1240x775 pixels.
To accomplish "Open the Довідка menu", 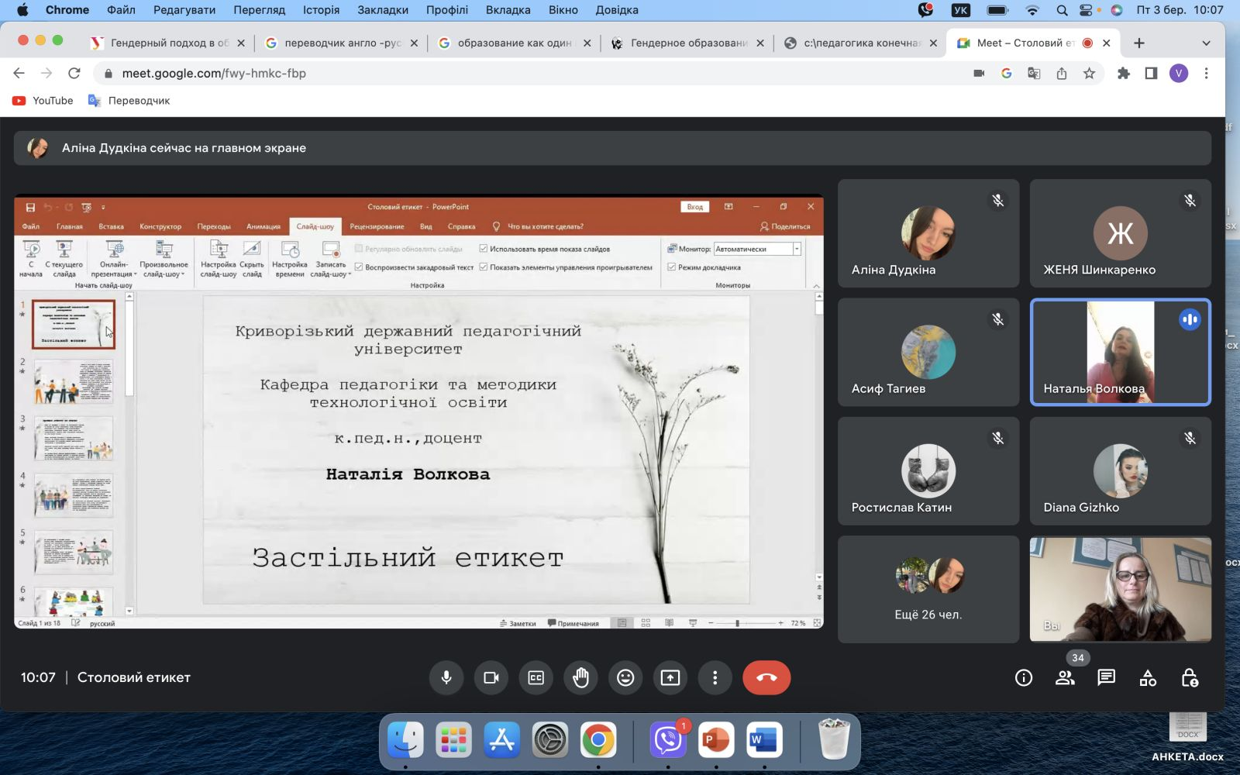I will tap(617, 9).
